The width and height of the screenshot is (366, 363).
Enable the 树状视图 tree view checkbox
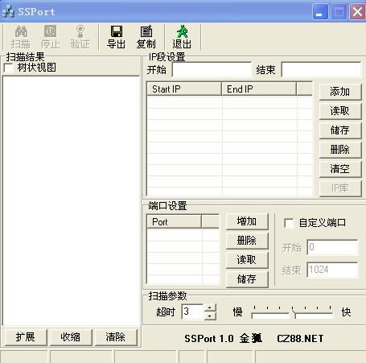click(9, 68)
